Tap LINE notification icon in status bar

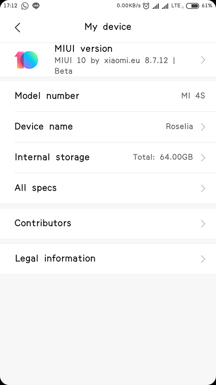pyautogui.click(x=36, y=6)
